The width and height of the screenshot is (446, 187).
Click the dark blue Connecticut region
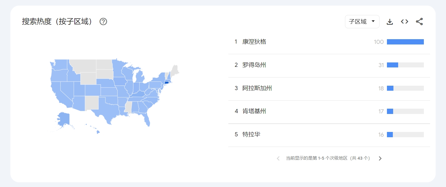tap(166, 82)
